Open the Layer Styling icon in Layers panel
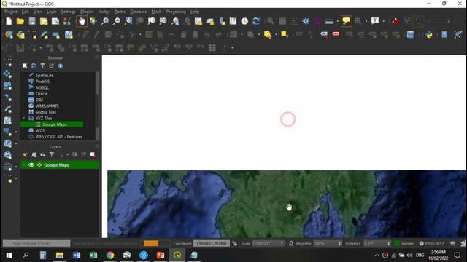The image size is (467, 262). [25, 155]
